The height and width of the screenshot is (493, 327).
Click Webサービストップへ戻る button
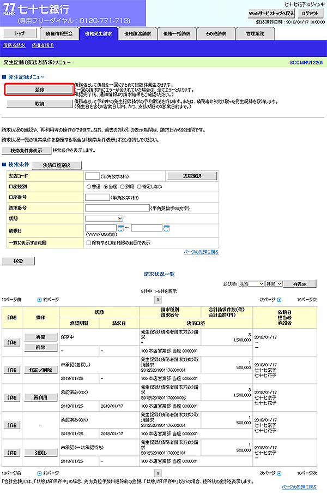(x=271, y=13)
